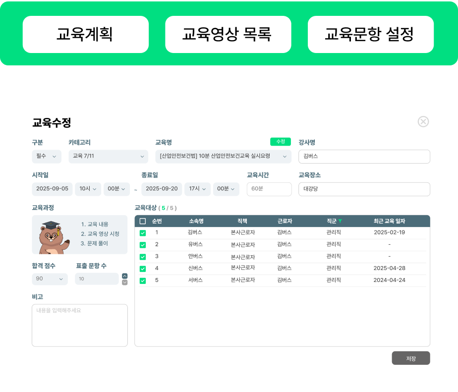Toggle checkbox for row 5 서버스

pyautogui.click(x=143, y=280)
